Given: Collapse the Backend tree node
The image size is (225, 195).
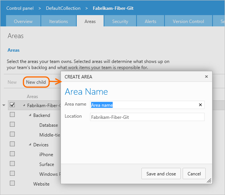Looking at the screenshot, I should [30, 115].
